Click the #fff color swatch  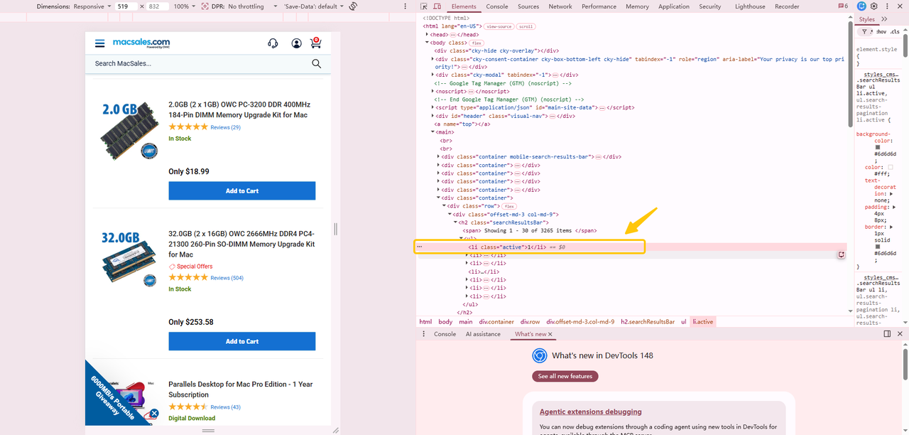(x=891, y=167)
